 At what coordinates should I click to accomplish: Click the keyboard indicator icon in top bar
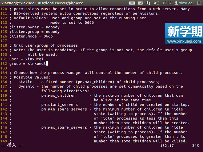(x=132, y=3)
